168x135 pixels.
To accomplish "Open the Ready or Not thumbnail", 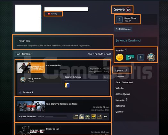I will pyautogui.click(x=31, y=130).
